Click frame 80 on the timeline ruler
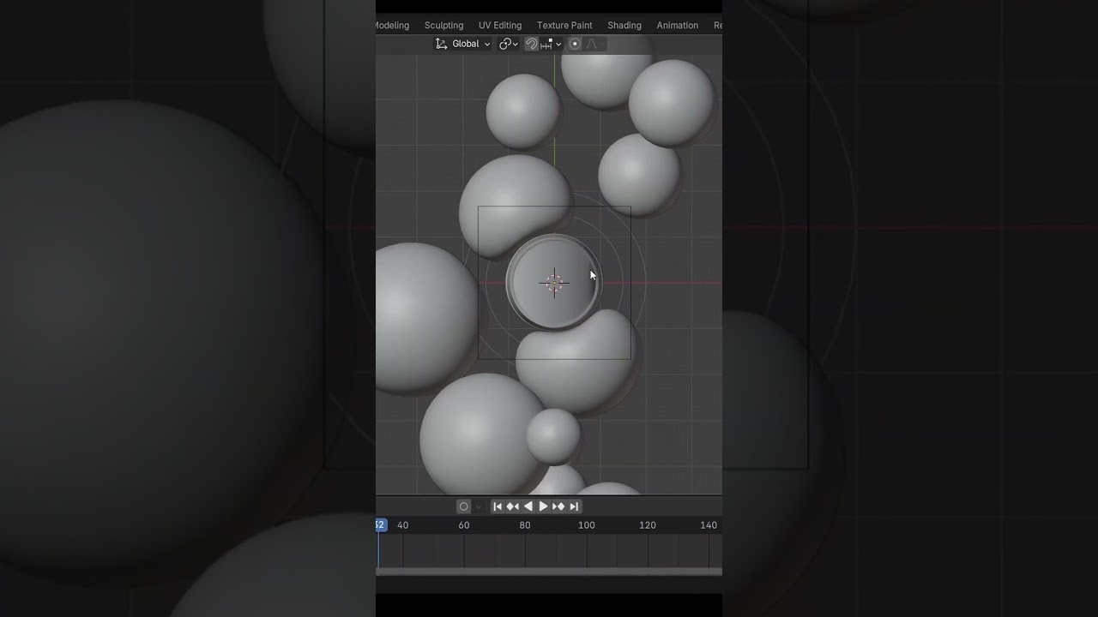 525,525
